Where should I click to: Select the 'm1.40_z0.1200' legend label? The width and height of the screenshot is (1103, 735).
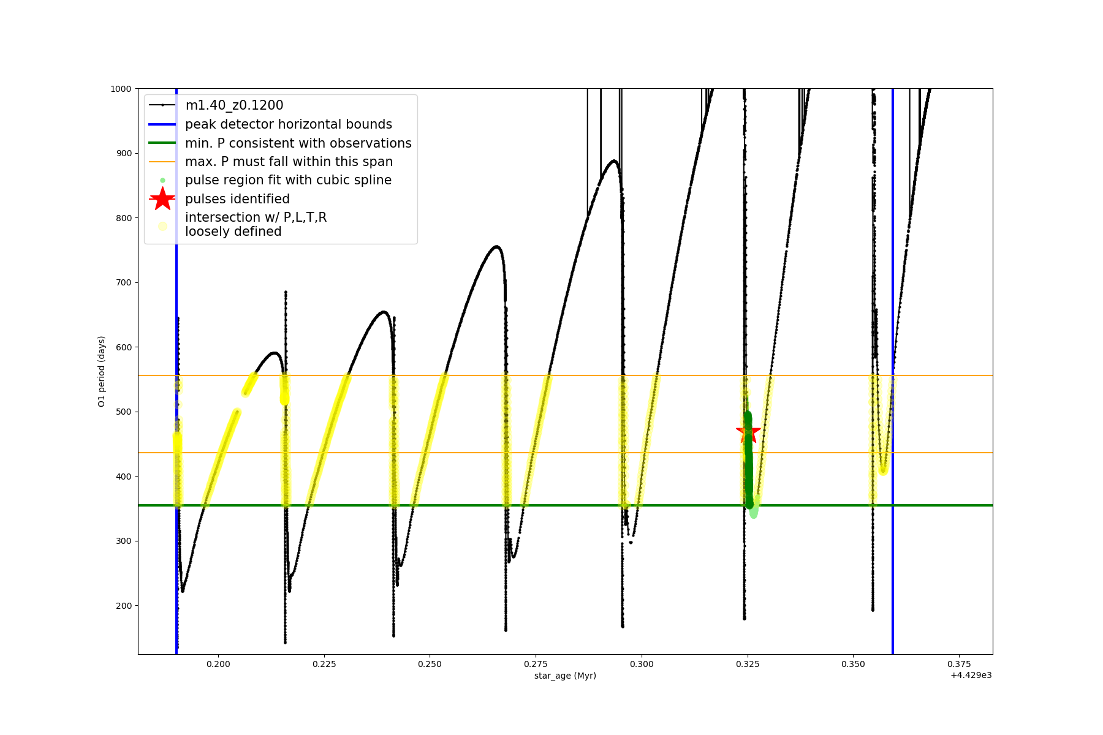234,105
